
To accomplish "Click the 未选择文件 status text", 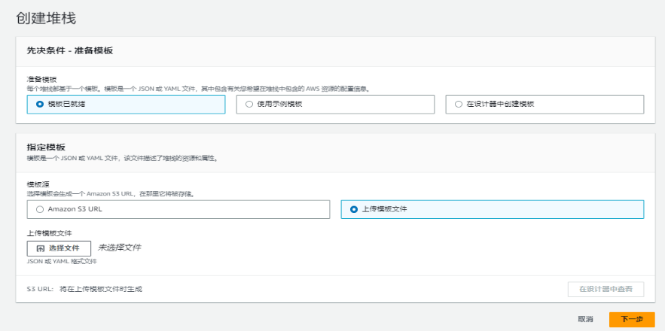I will pyautogui.click(x=119, y=247).
